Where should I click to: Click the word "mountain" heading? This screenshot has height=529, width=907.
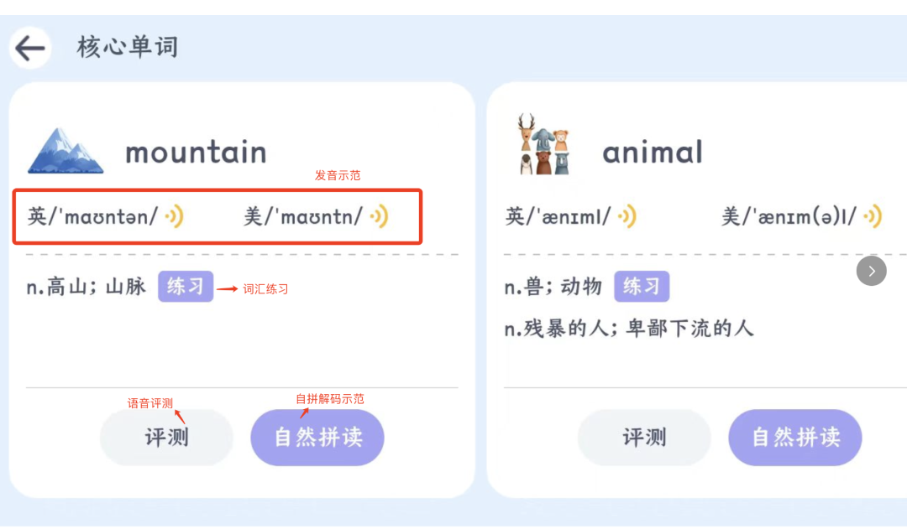click(x=196, y=153)
